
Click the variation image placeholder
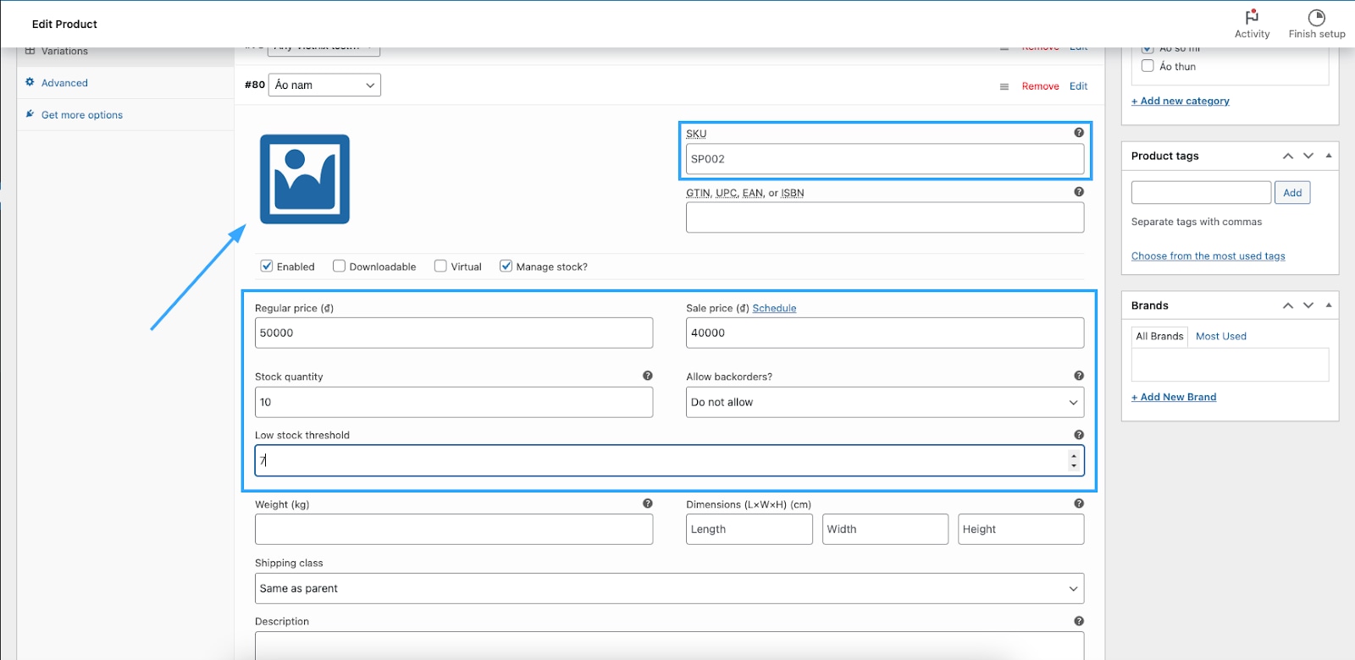click(x=304, y=179)
